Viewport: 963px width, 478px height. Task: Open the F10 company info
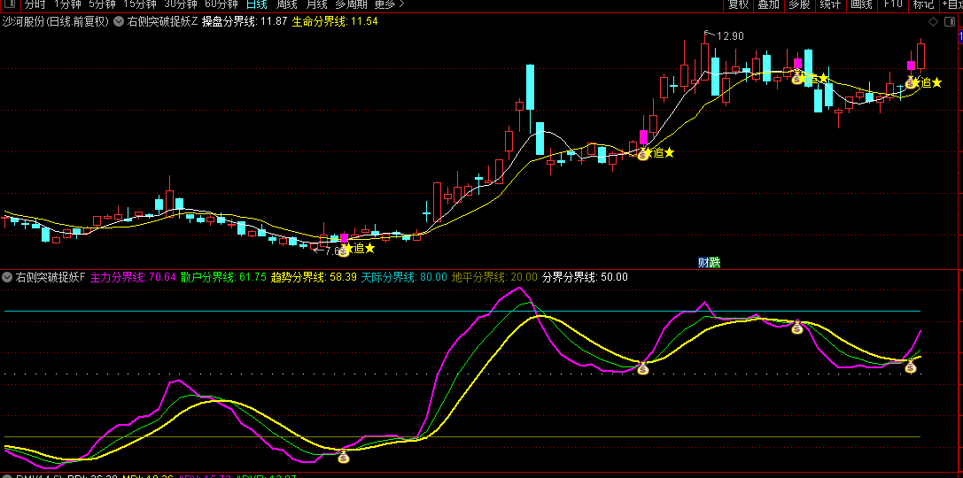click(x=892, y=4)
